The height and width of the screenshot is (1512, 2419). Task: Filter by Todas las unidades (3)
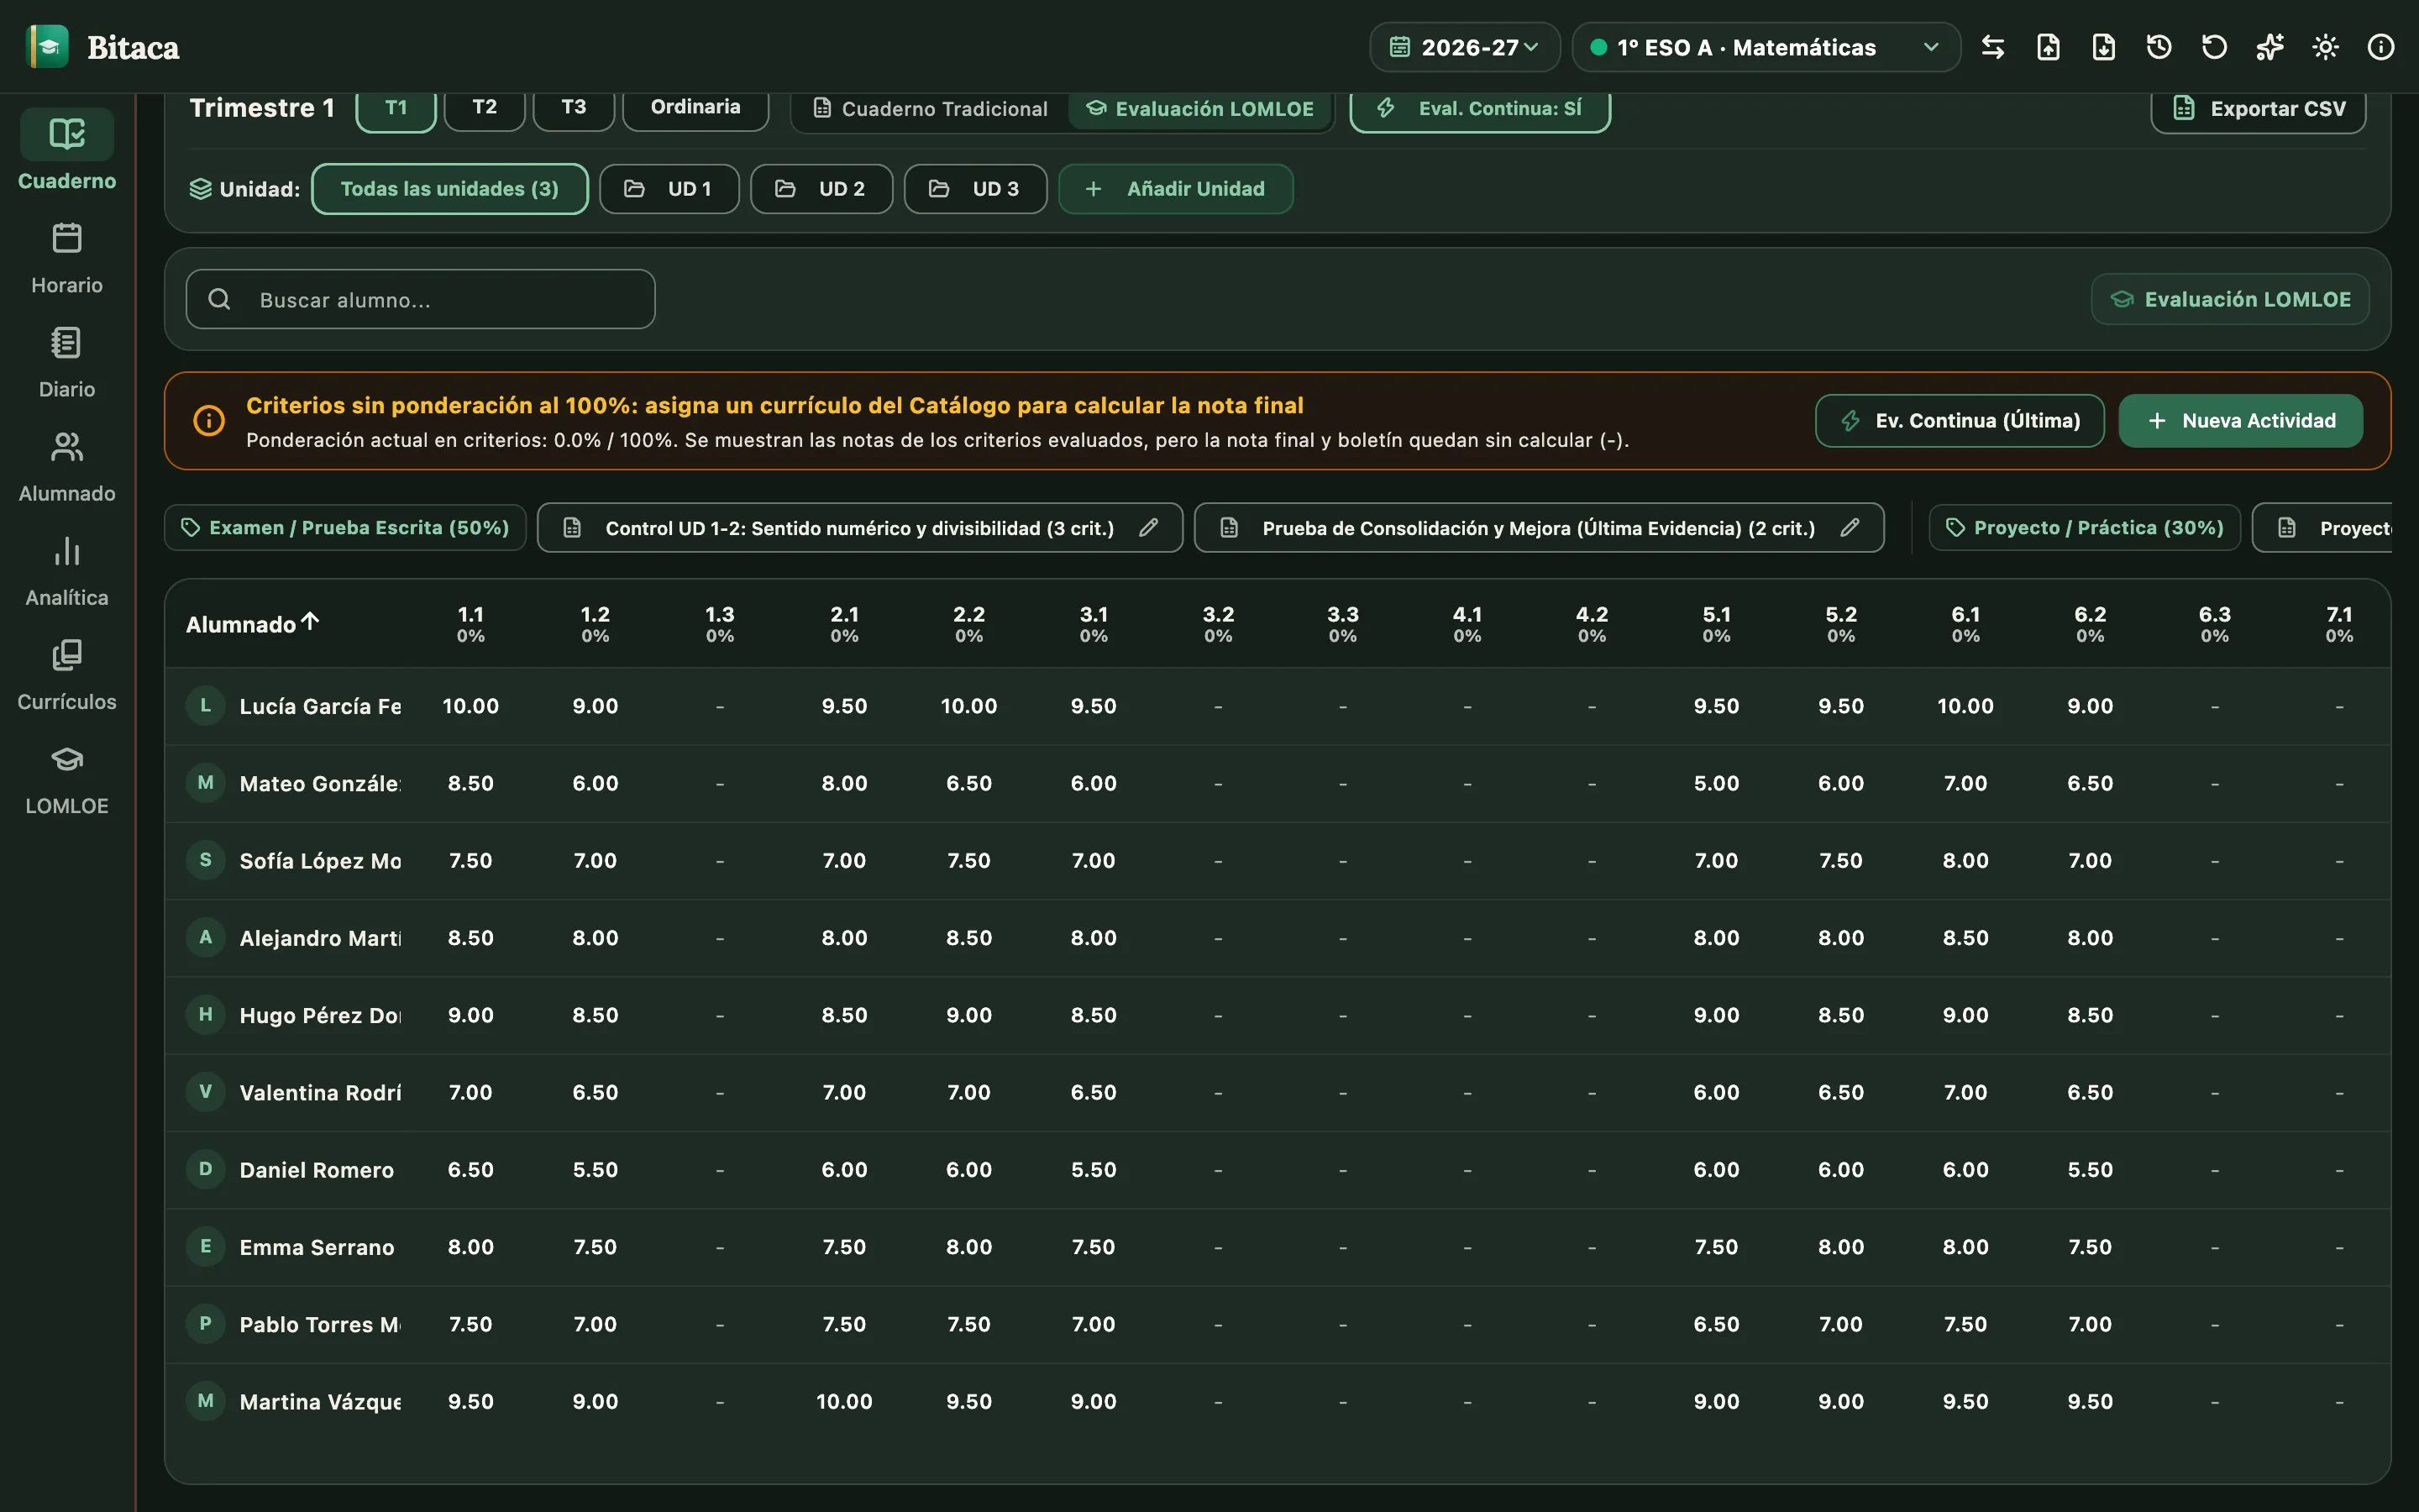click(450, 189)
